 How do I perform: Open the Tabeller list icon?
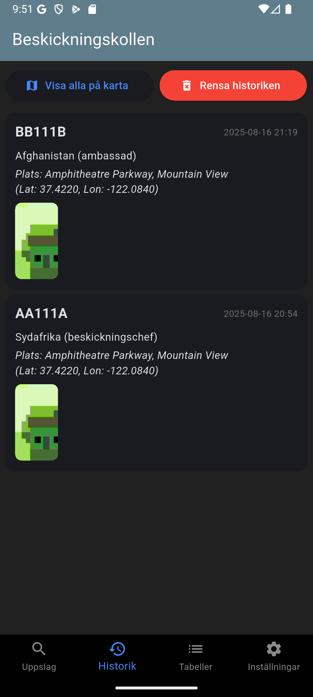pyautogui.click(x=196, y=649)
